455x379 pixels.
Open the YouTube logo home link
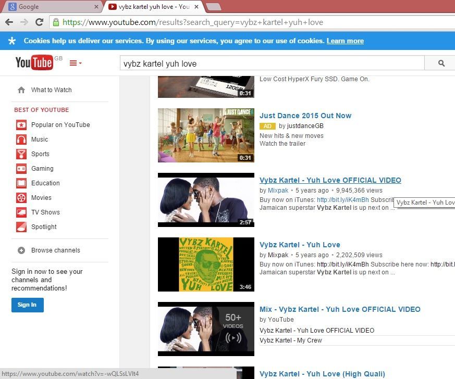34,62
